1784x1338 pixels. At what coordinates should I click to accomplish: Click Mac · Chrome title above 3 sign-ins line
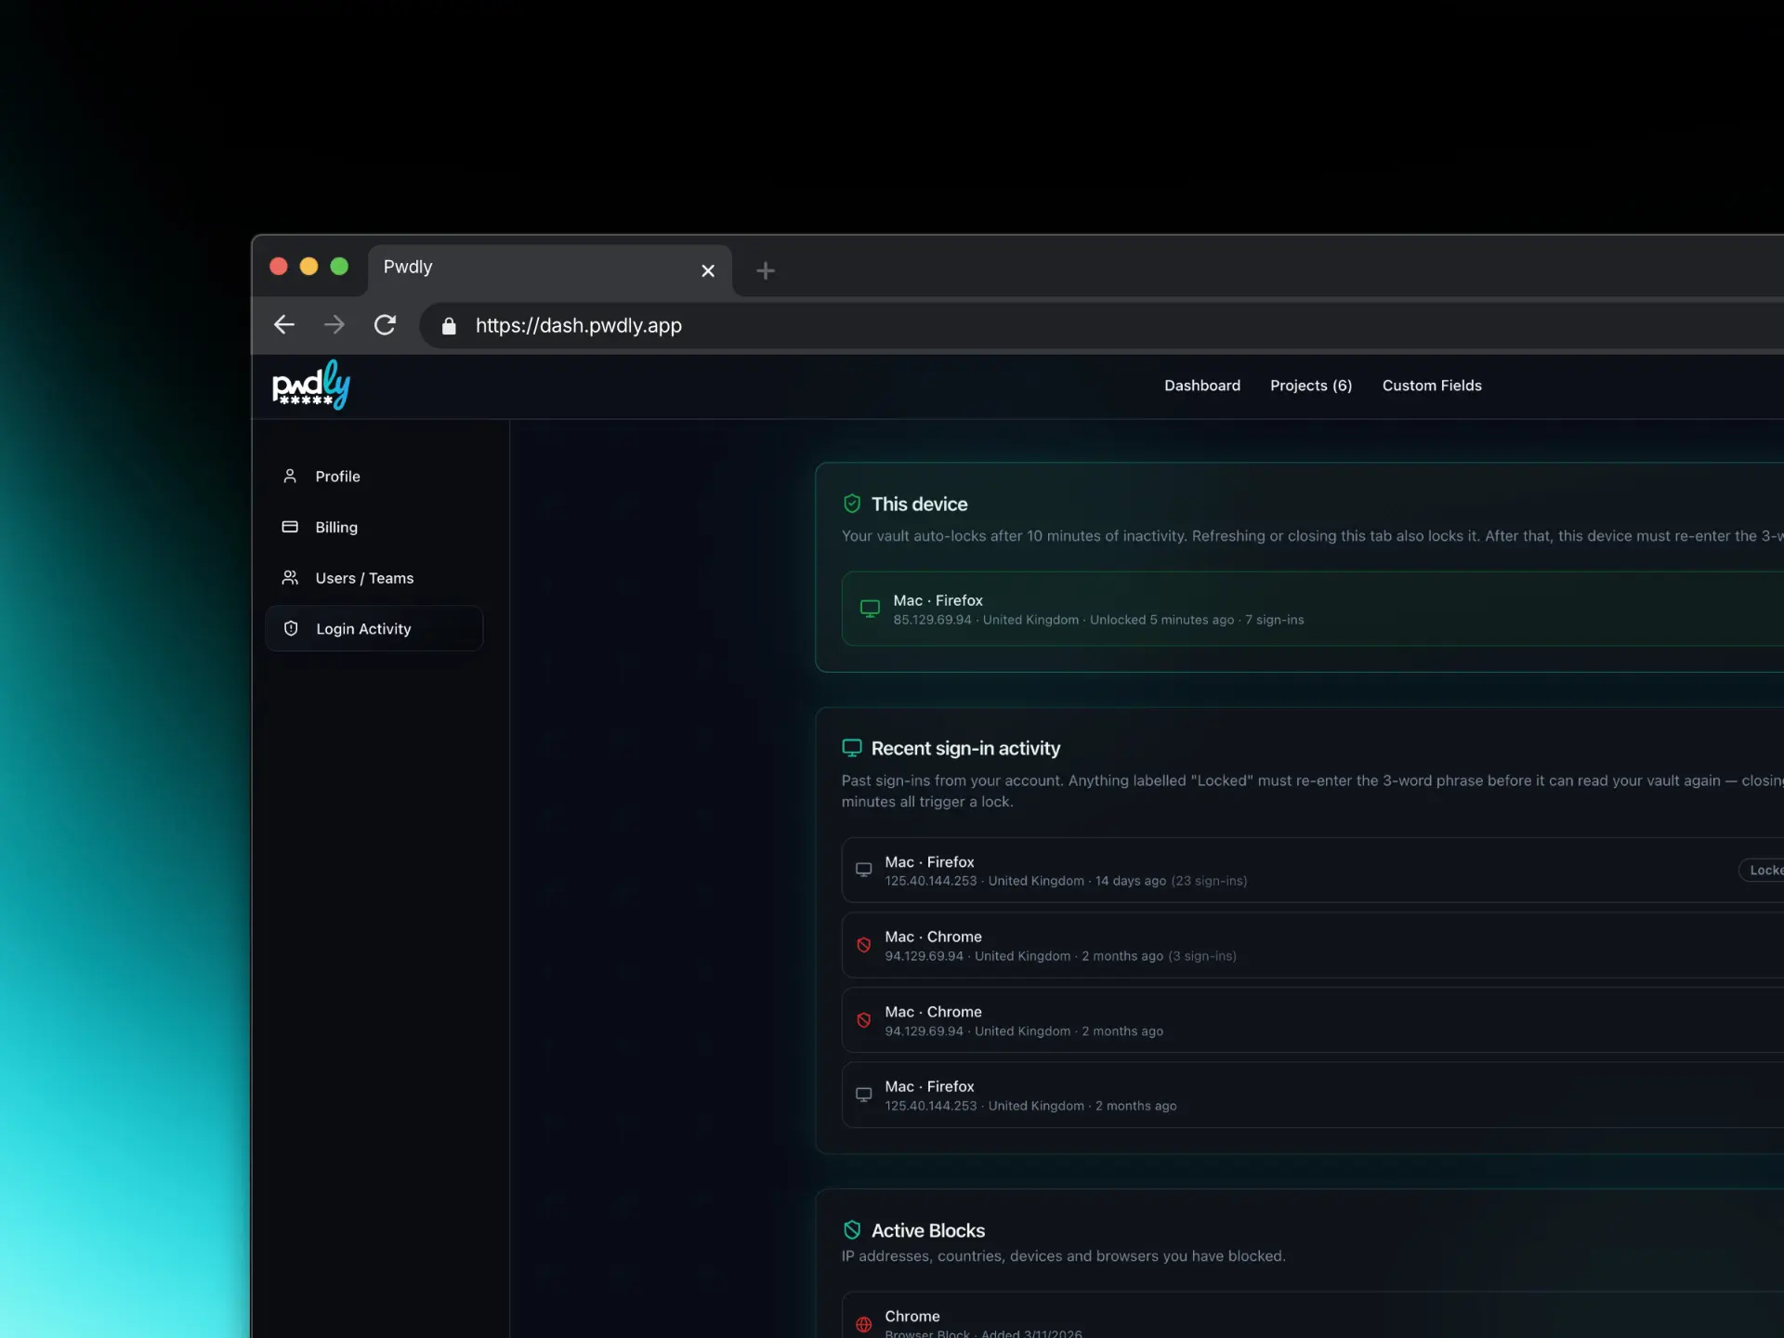click(x=933, y=937)
